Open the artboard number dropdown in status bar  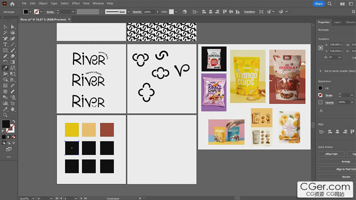[x=76, y=198]
